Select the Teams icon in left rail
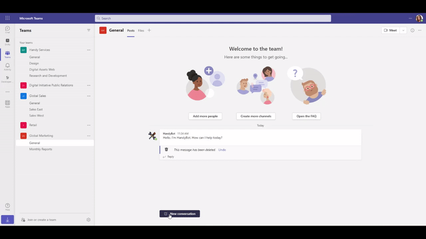The height and width of the screenshot is (239, 426). pyautogui.click(x=7, y=54)
